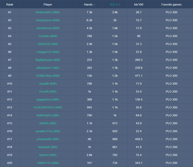The width and height of the screenshot is (193, 167).
Task: View JAMS1112 (888) player page
Action: coord(48,163)
